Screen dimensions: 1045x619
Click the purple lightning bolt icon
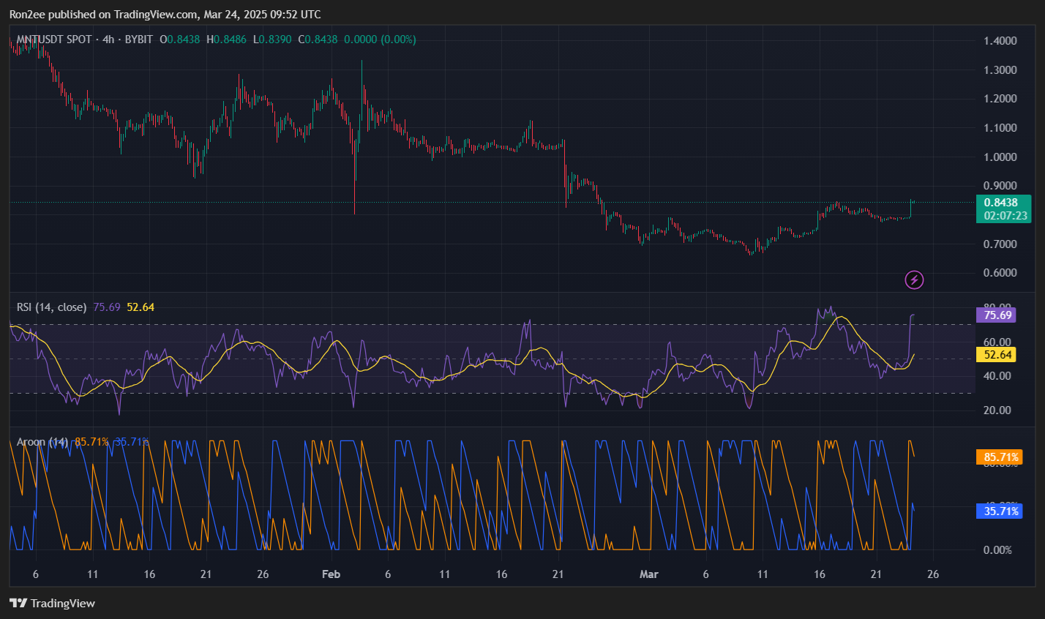point(914,280)
